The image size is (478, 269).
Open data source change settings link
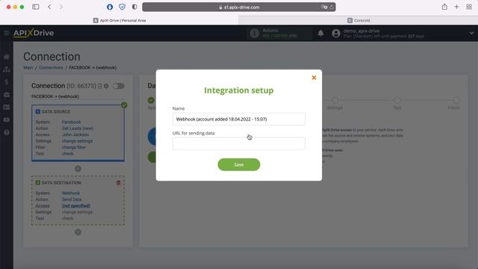click(x=77, y=141)
